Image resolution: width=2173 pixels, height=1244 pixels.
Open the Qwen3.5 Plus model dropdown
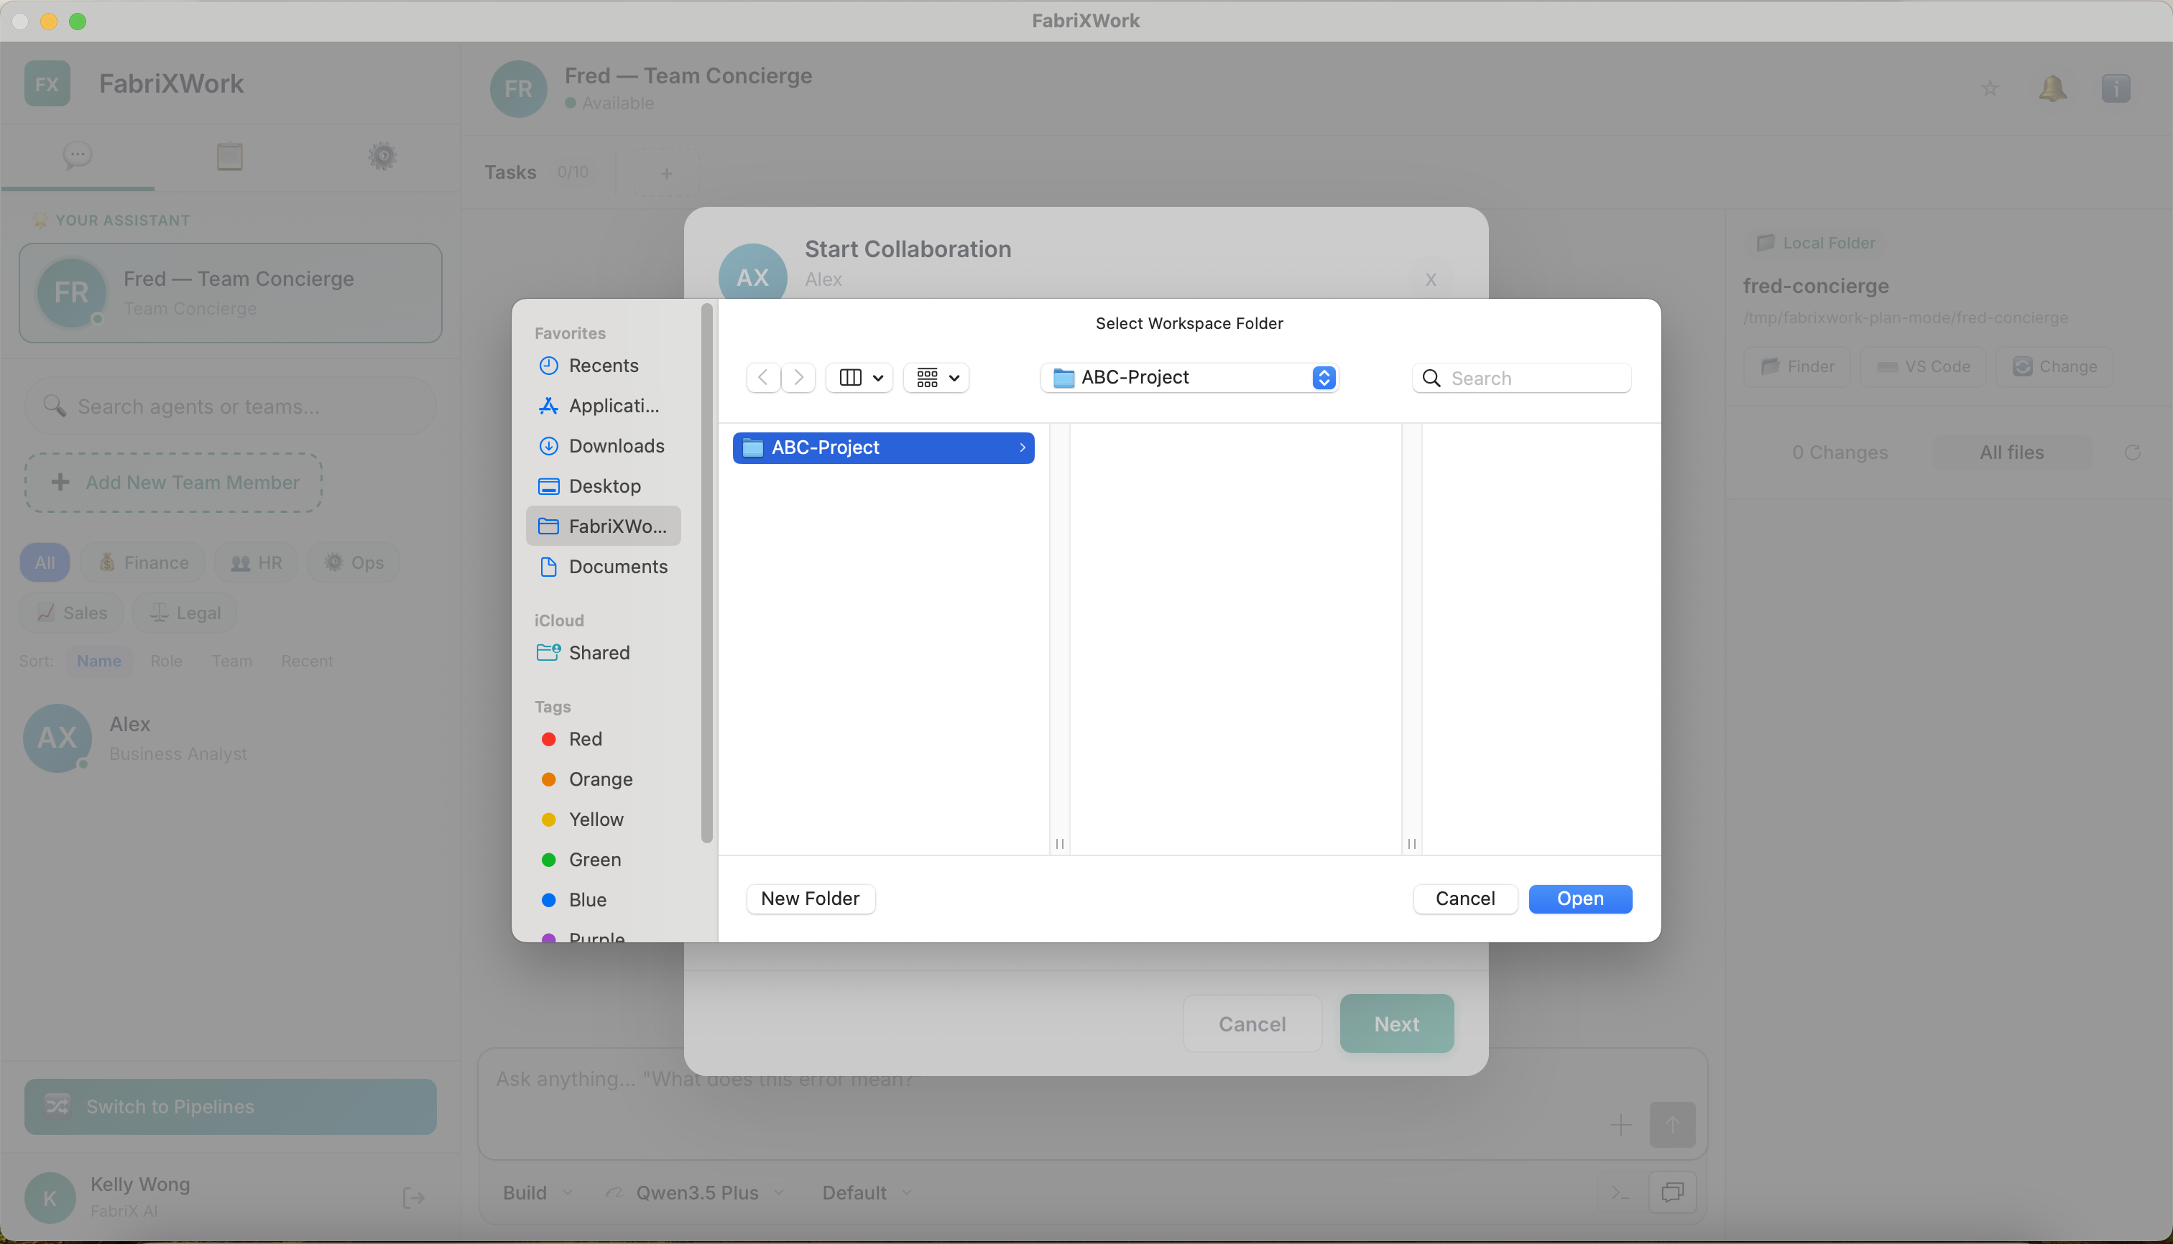[694, 1192]
